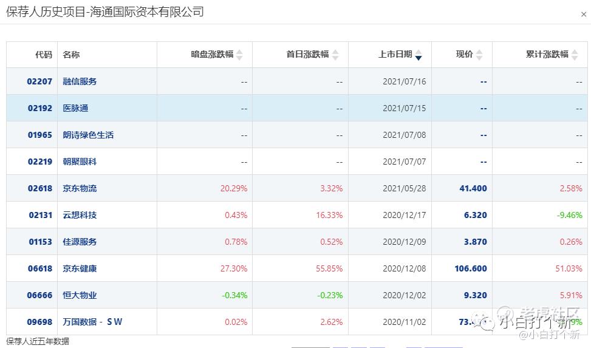Select listing date 2021/07/07
The height and width of the screenshot is (348, 591).
click(404, 162)
